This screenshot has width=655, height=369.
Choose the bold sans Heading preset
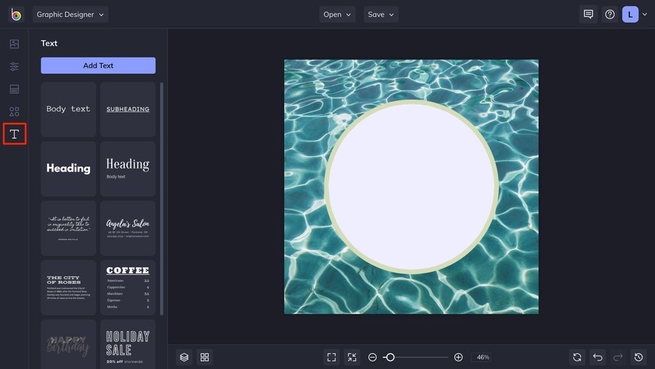click(x=69, y=169)
